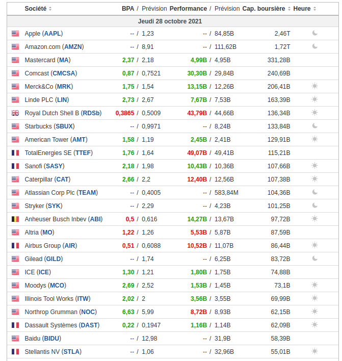The height and width of the screenshot is (361, 342).
Task: Click the US flag beside Mastercard
Action: pos(15,60)
